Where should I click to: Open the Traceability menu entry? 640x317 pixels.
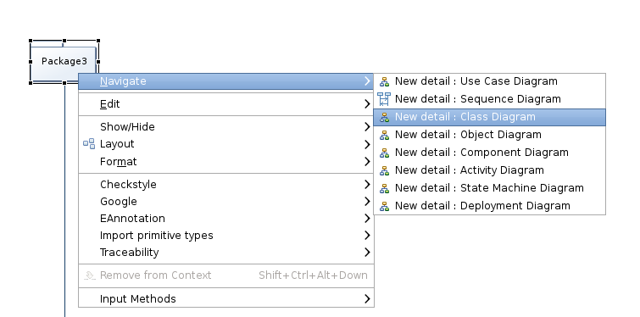click(x=226, y=253)
